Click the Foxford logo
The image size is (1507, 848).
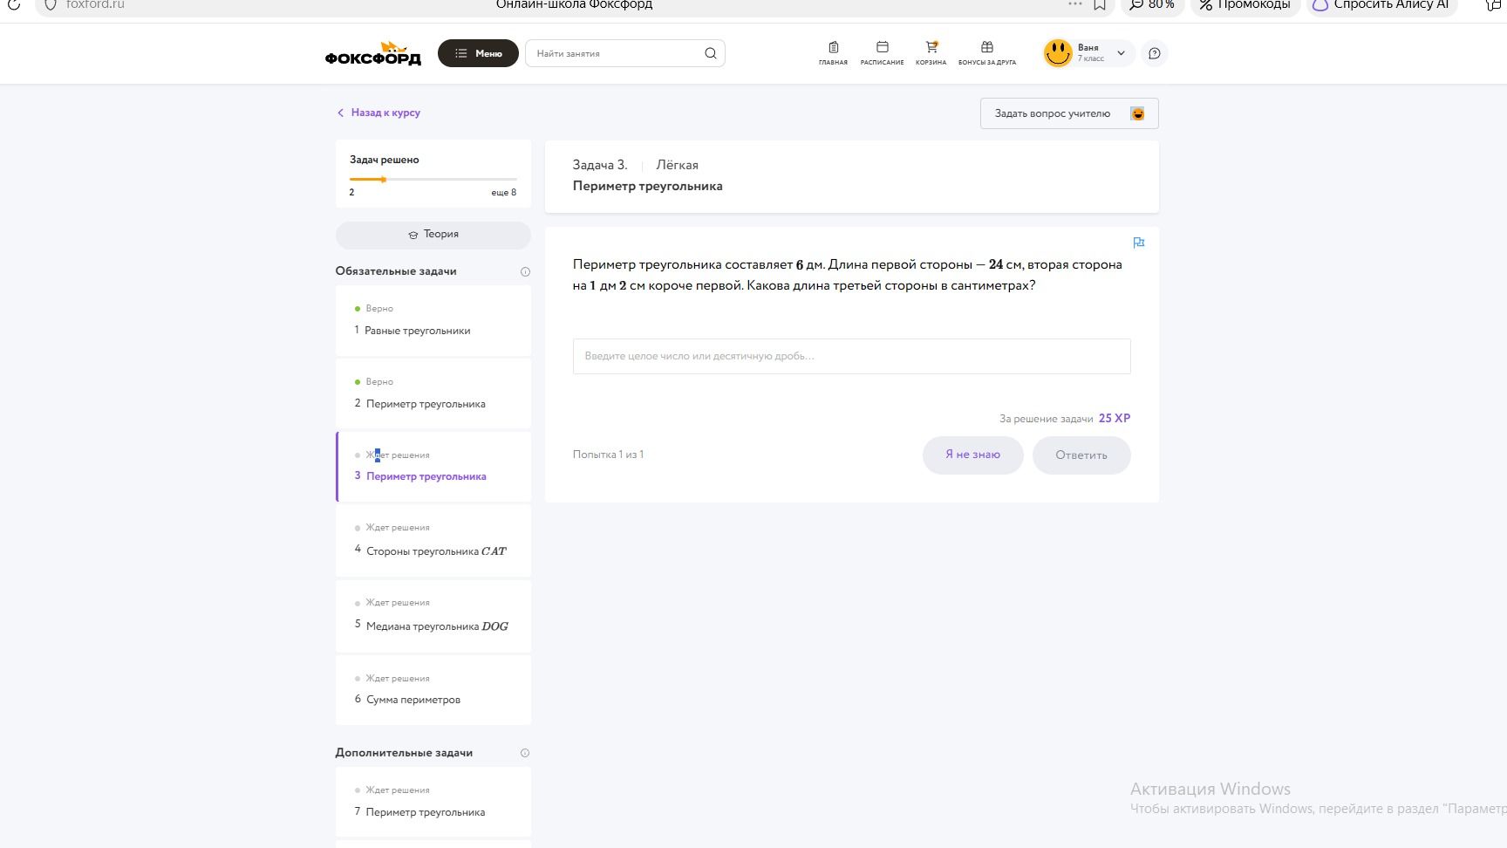(x=373, y=53)
